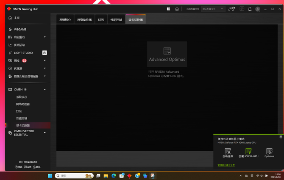The height and width of the screenshot is (180, 284).
Task: Select 网络助推器 under OMEN 16
Action: click(22, 104)
